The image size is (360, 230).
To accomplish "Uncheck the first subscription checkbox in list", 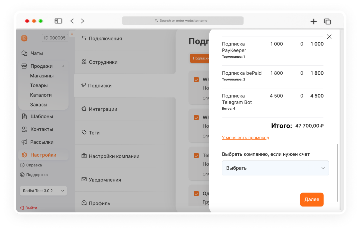I will pyautogui.click(x=196, y=79).
